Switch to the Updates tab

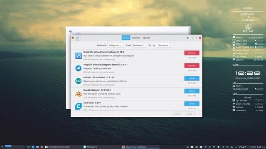pyautogui.click(x=146, y=38)
